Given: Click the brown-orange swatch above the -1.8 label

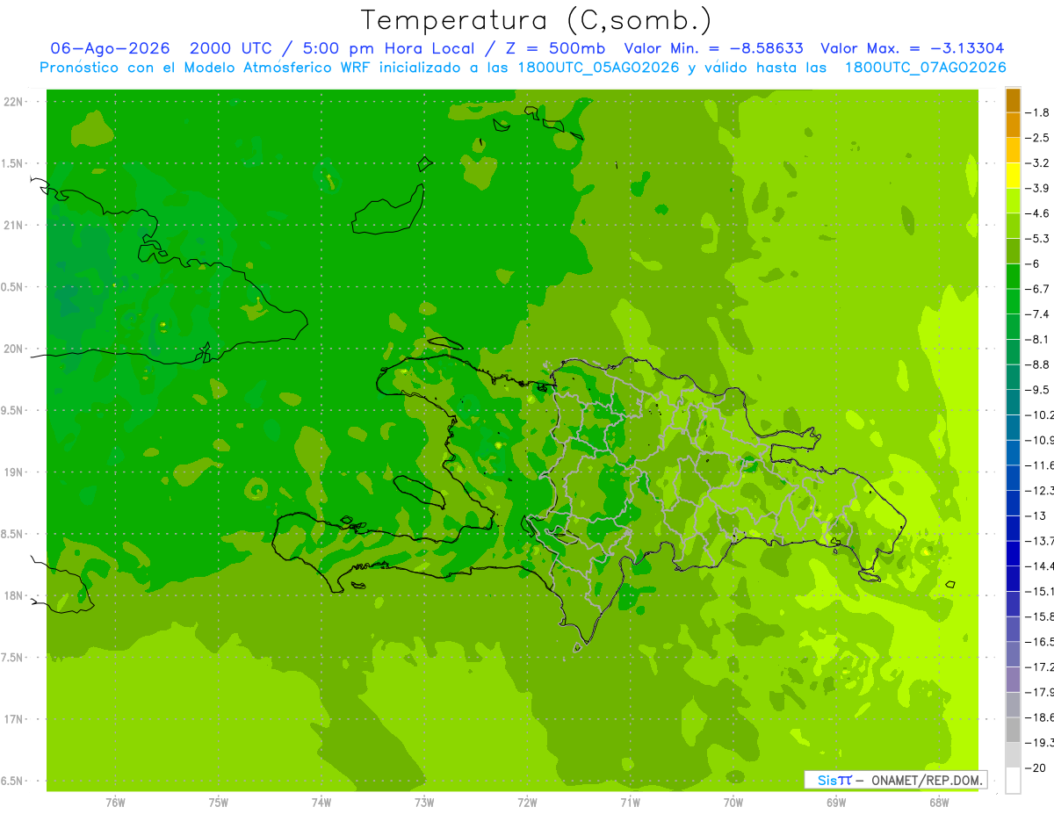Looking at the screenshot, I should click(x=1013, y=100).
